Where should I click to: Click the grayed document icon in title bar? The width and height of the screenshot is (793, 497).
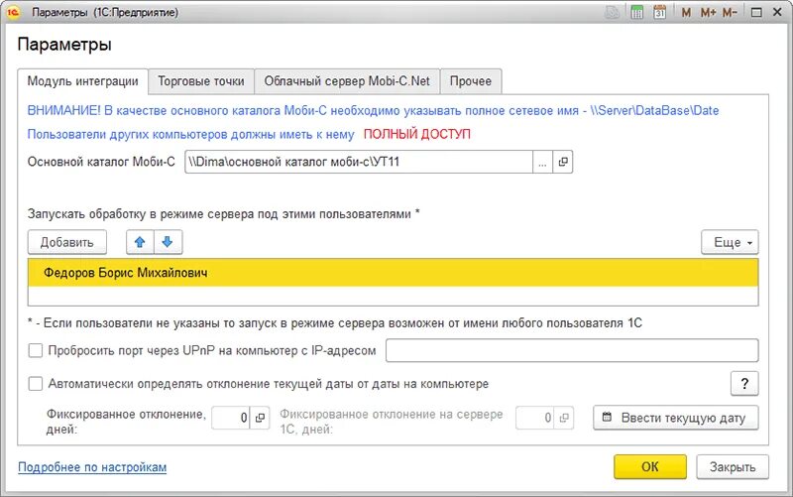tap(613, 12)
